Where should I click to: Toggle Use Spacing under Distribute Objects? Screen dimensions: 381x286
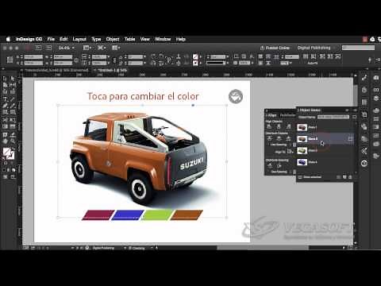coord(278,145)
